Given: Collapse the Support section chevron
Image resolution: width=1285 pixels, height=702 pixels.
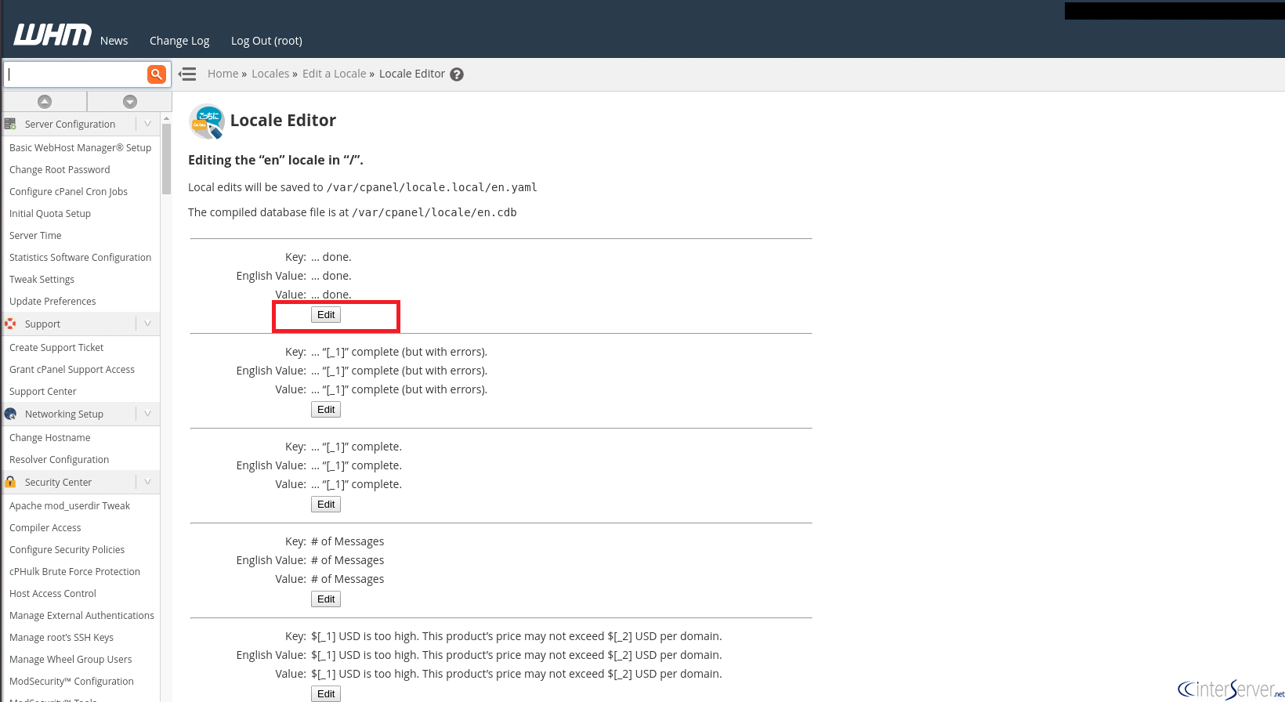Looking at the screenshot, I should click(147, 324).
